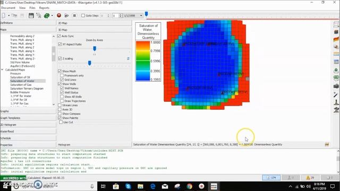Viewport: 340px width, 191px height.
Task: Select Saturation Ternary Diagram map
Action: click(x=27, y=89)
